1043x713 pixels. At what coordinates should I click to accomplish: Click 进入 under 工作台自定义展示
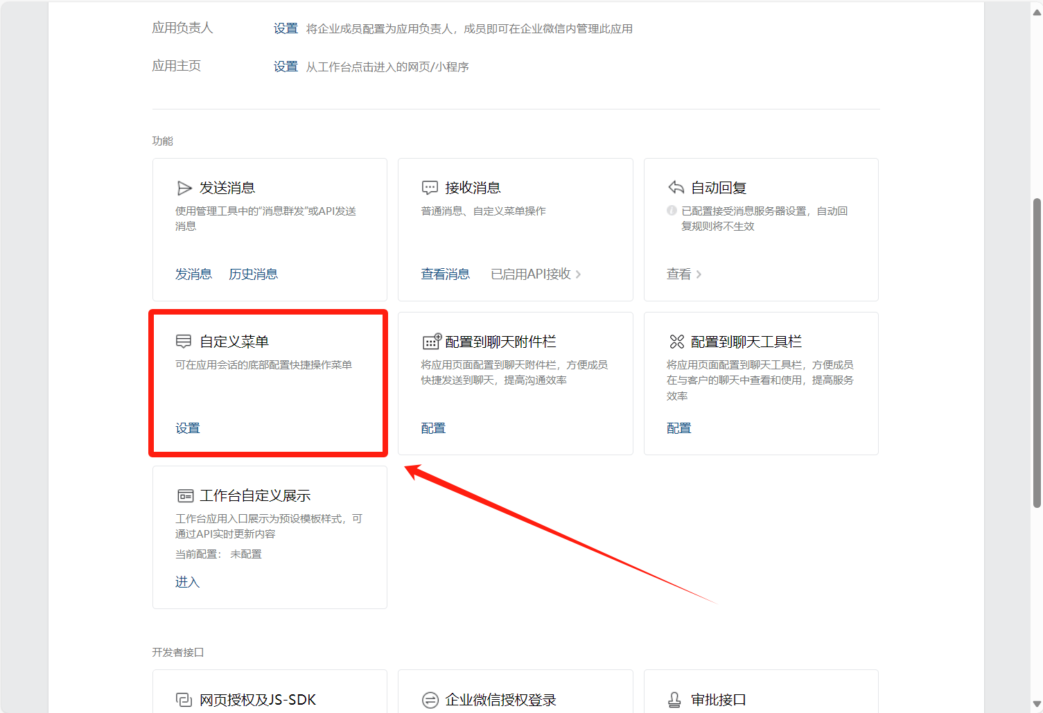point(187,582)
